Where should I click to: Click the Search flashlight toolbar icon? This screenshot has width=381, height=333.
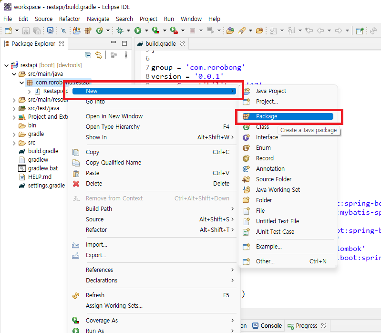click(242, 31)
